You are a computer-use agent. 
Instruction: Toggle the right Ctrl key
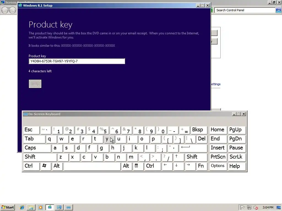153,166
